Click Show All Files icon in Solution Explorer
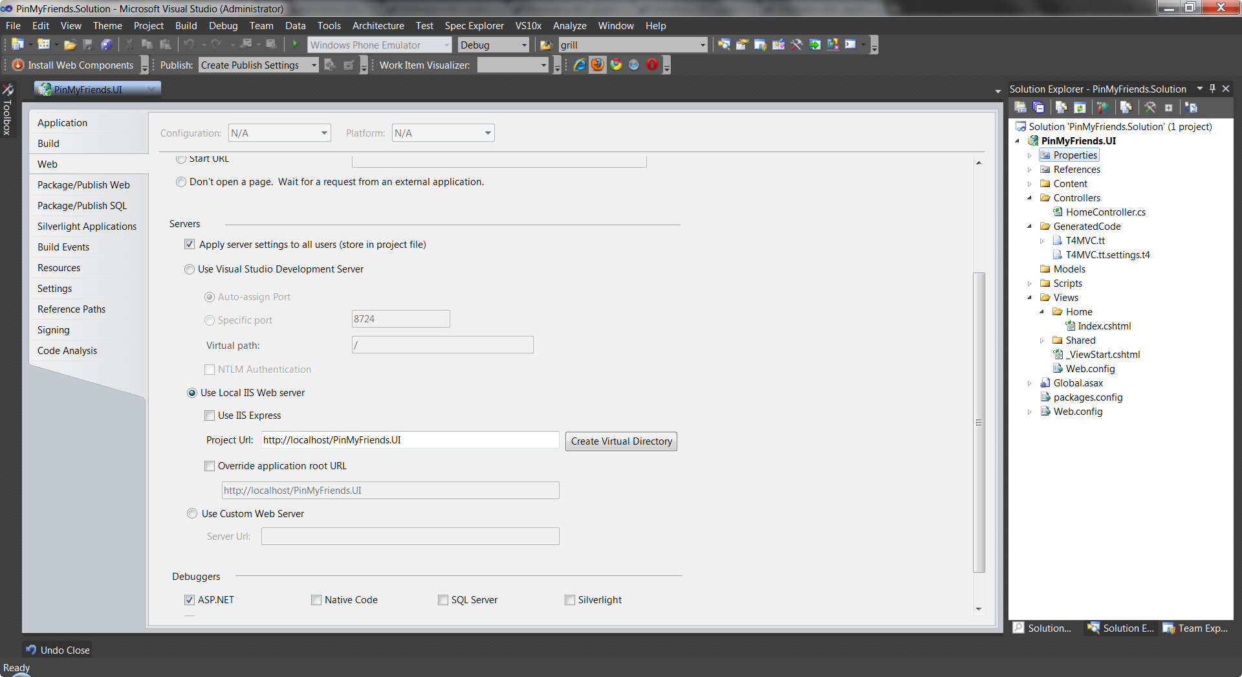 (1061, 107)
